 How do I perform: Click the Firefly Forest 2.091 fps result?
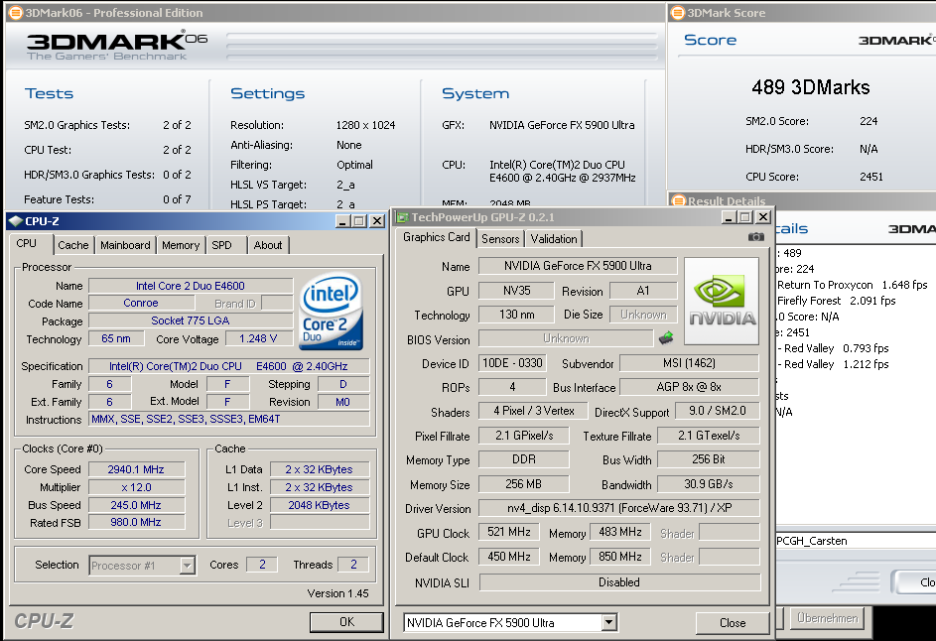pos(837,301)
